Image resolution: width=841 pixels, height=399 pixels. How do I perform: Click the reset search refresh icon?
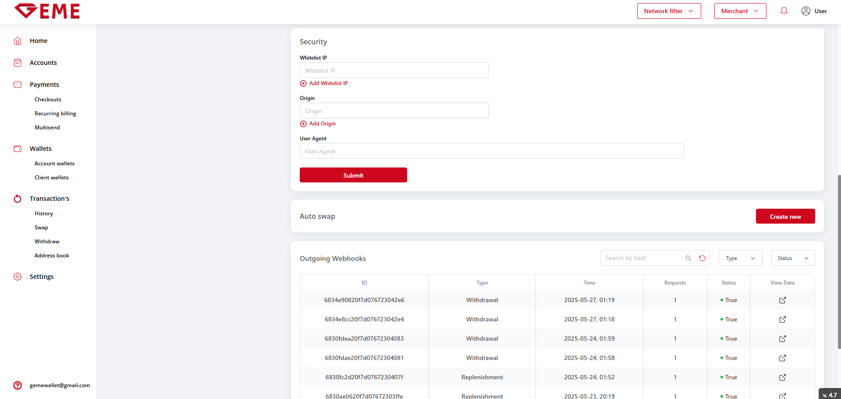tap(702, 258)
